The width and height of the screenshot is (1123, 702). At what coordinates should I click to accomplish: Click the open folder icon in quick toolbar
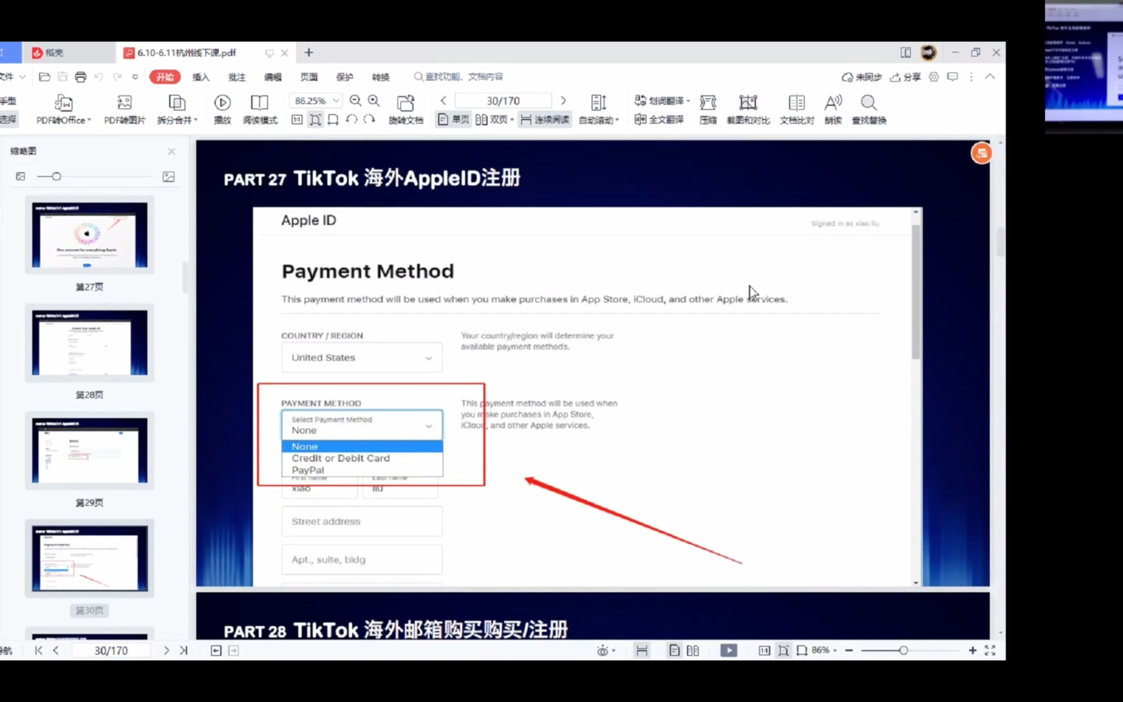pos(45,77)
